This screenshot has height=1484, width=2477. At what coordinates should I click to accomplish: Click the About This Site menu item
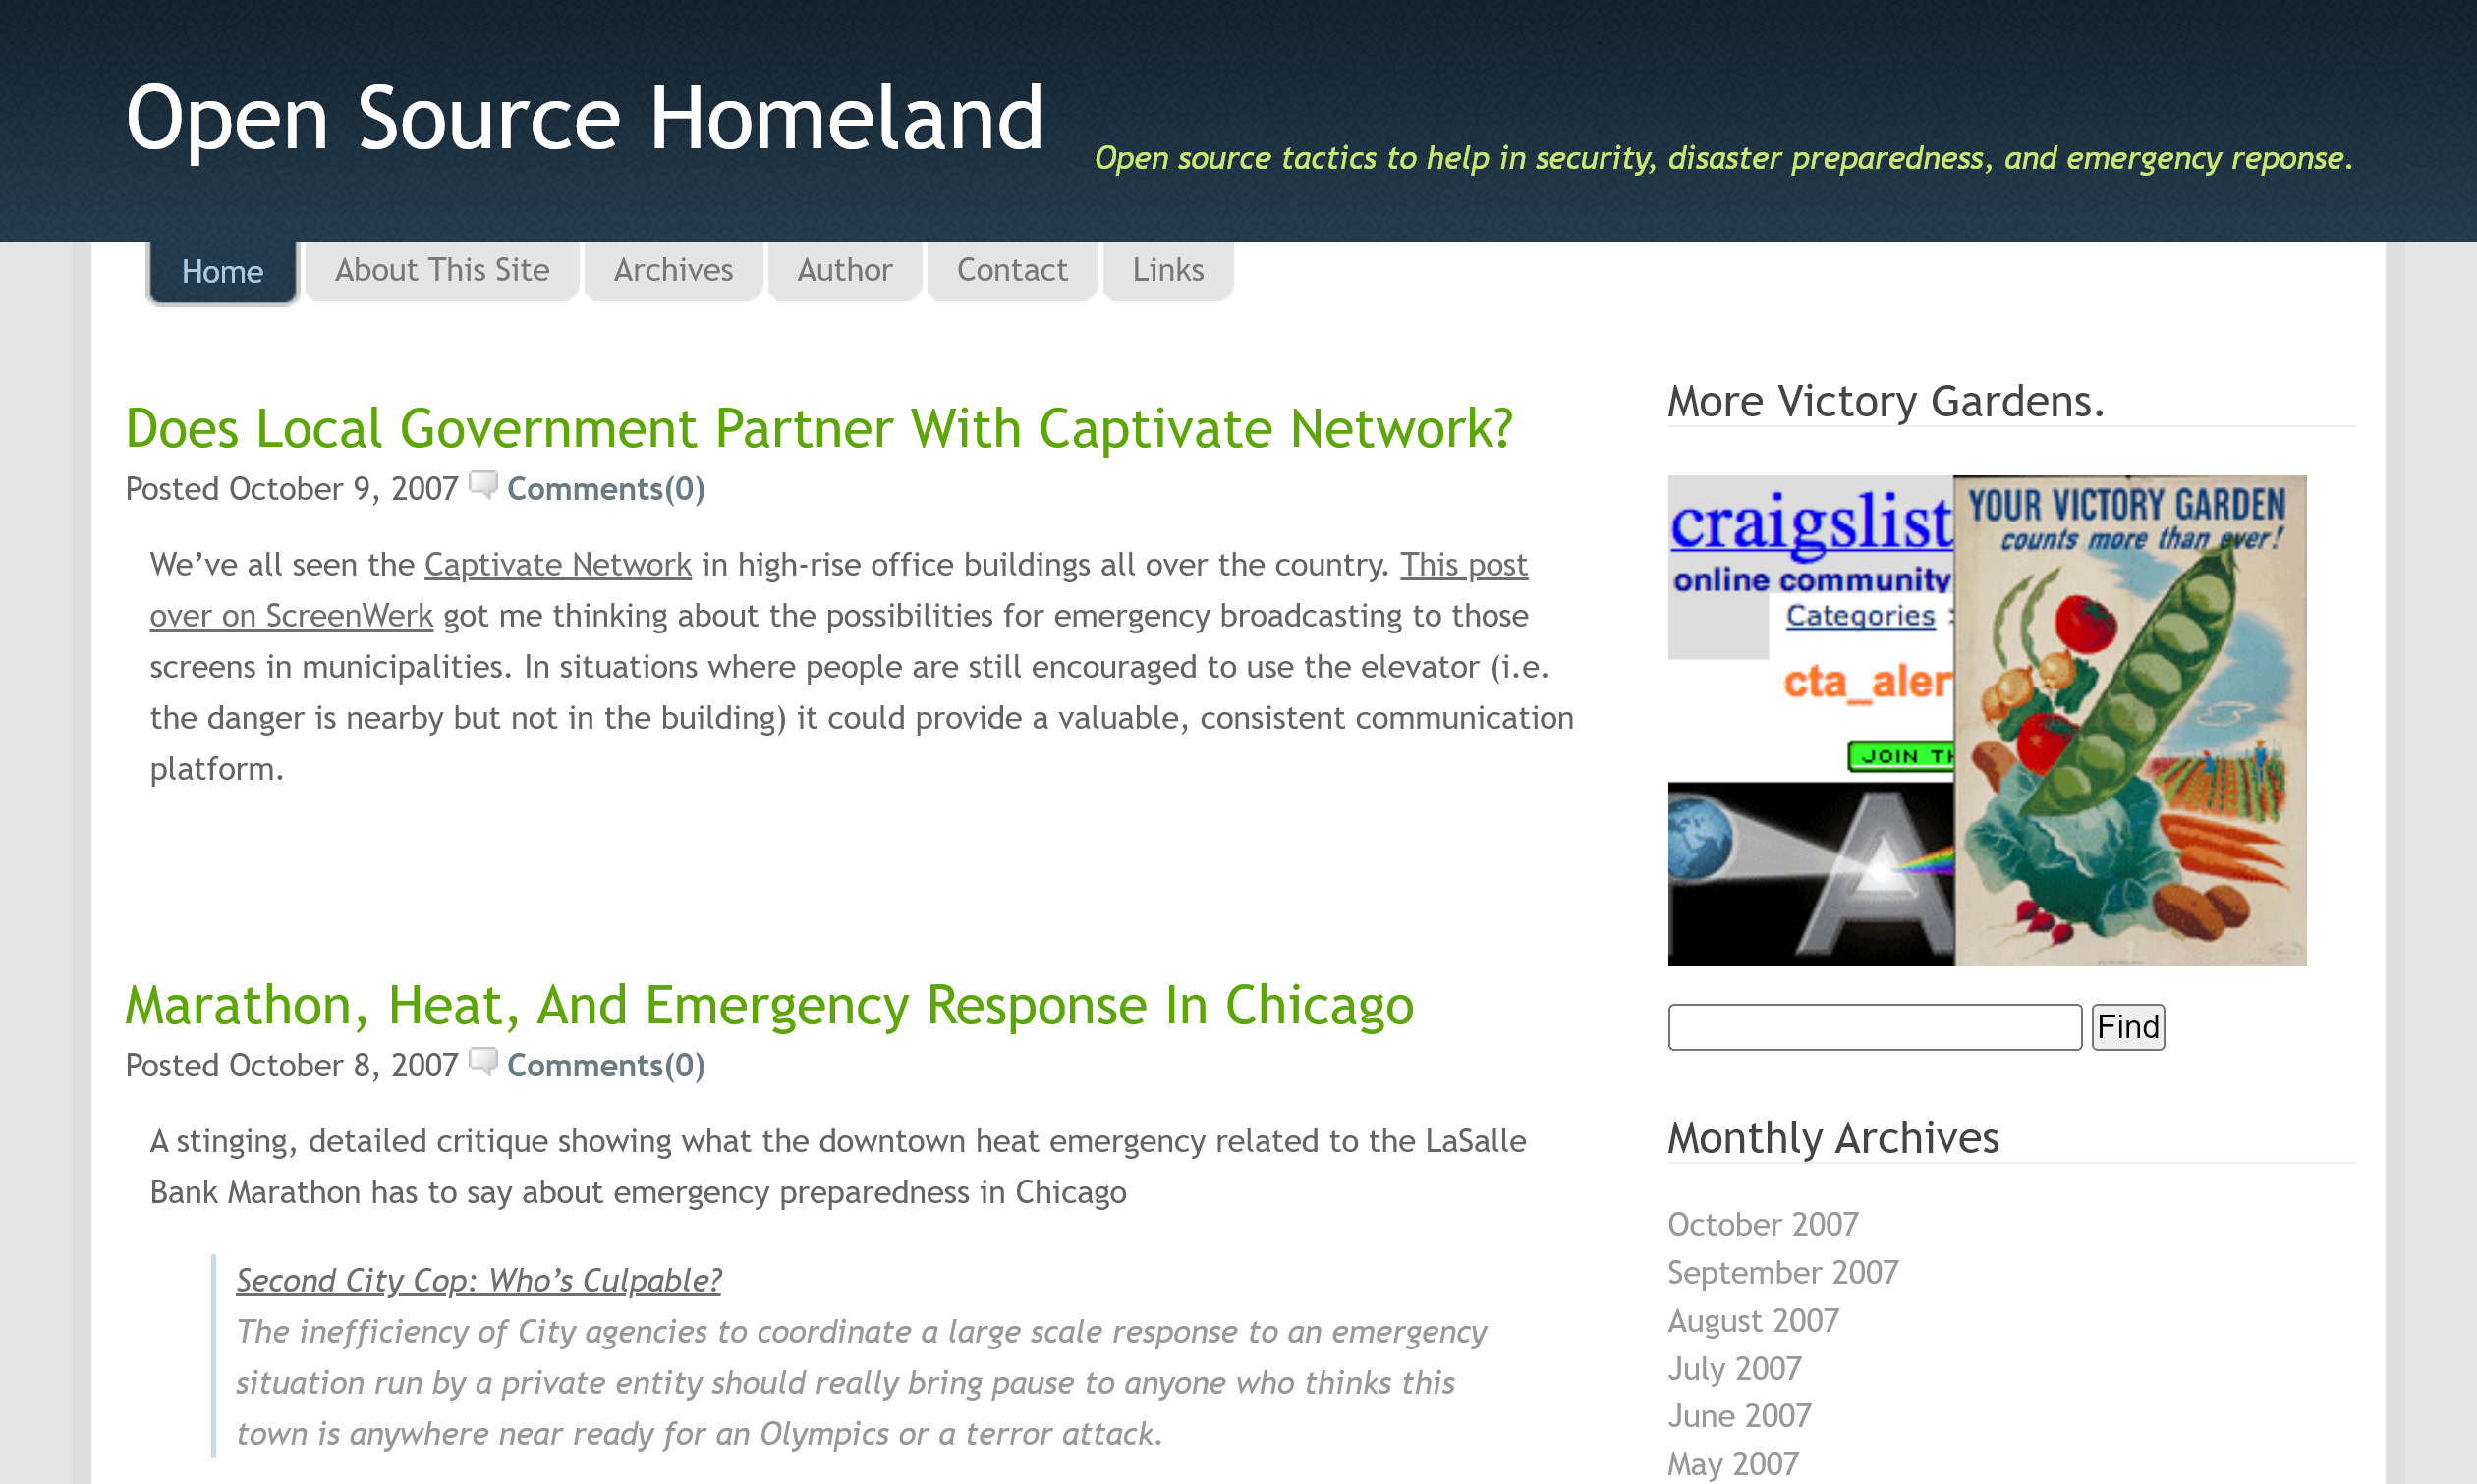pyautogui.click(x=442, y=270)
